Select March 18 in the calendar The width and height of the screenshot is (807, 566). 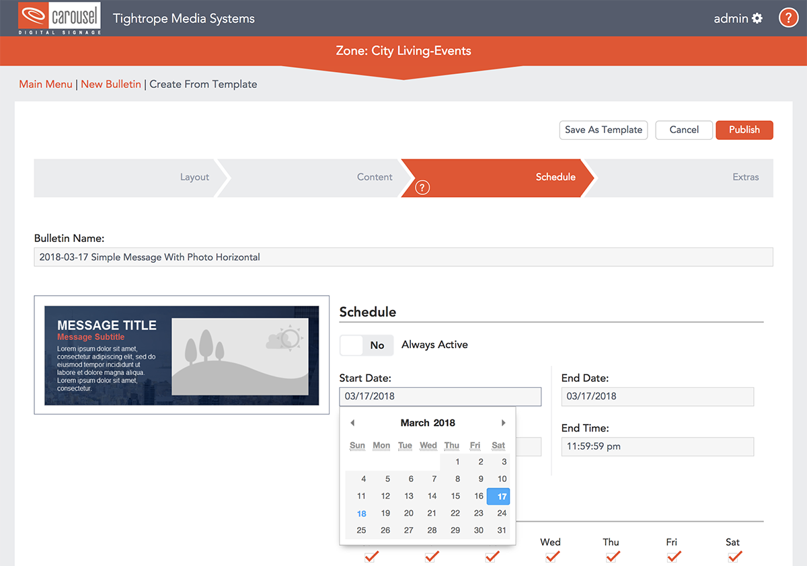point(361,513)
